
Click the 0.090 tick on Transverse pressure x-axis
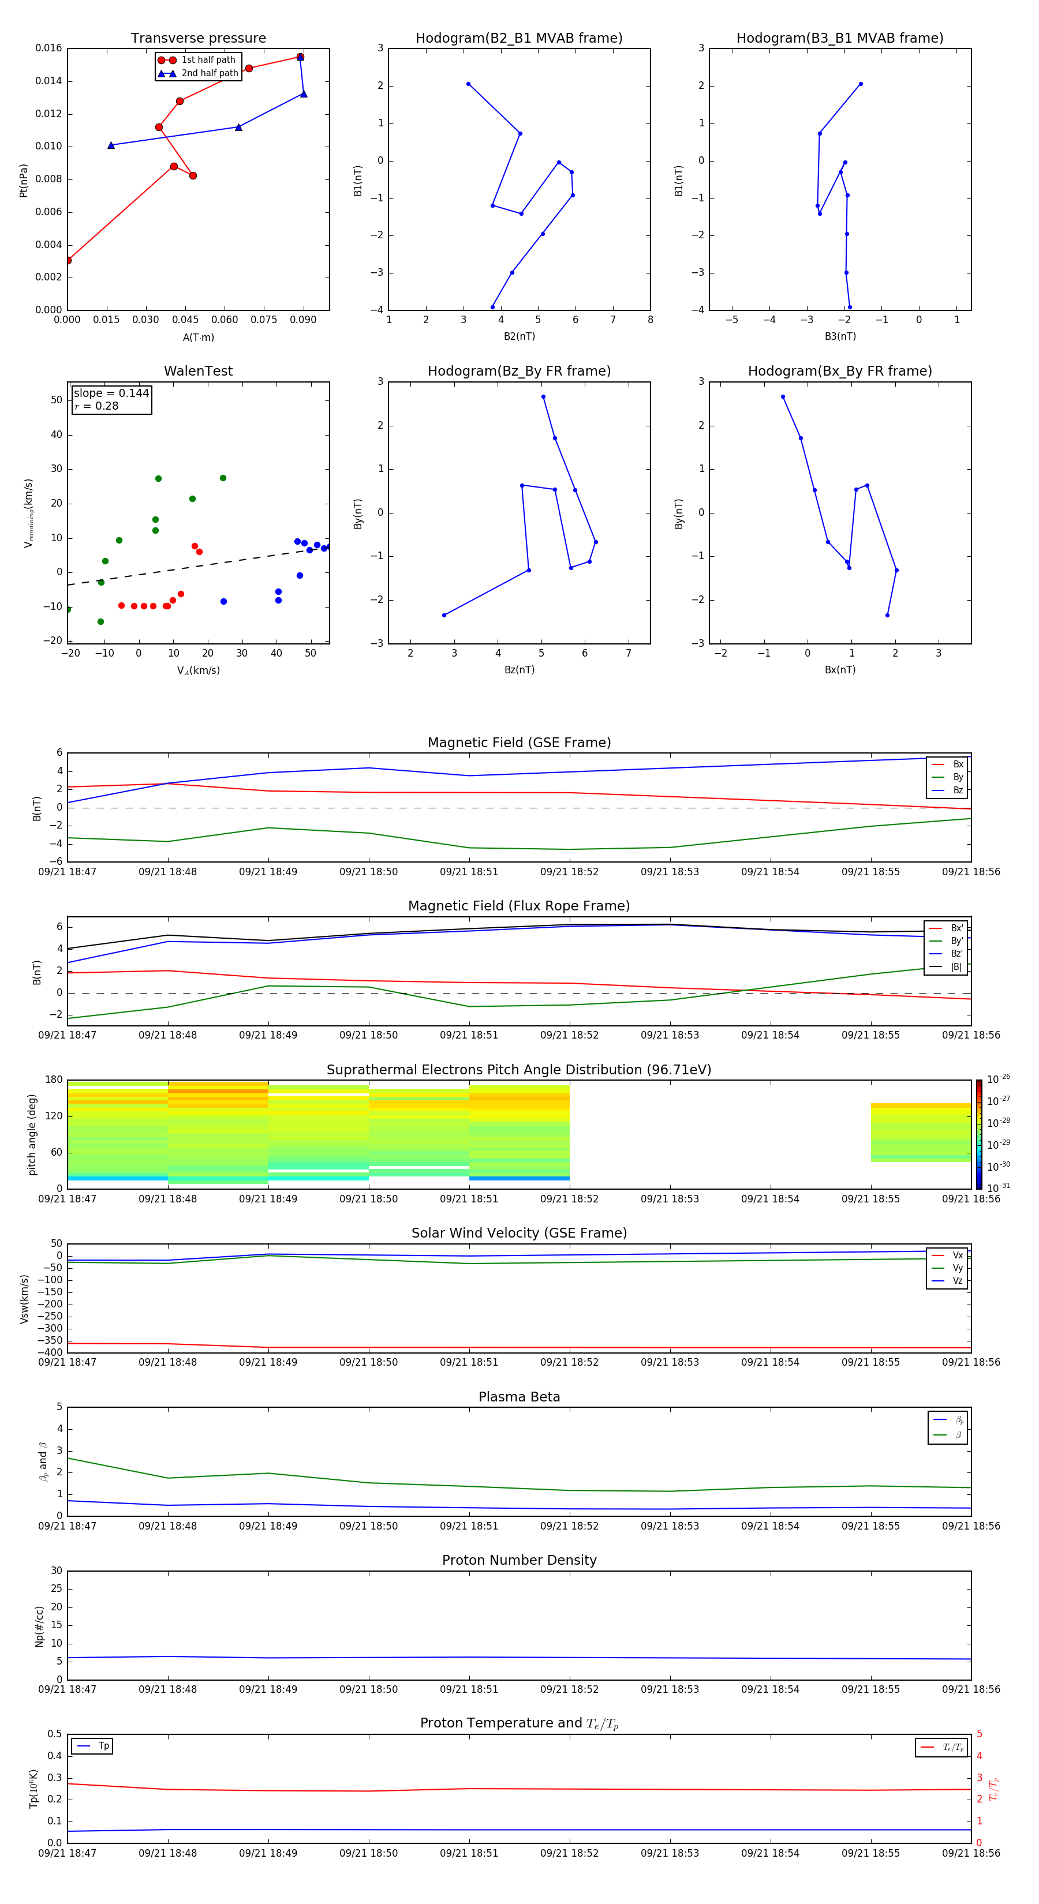[303, 320]
